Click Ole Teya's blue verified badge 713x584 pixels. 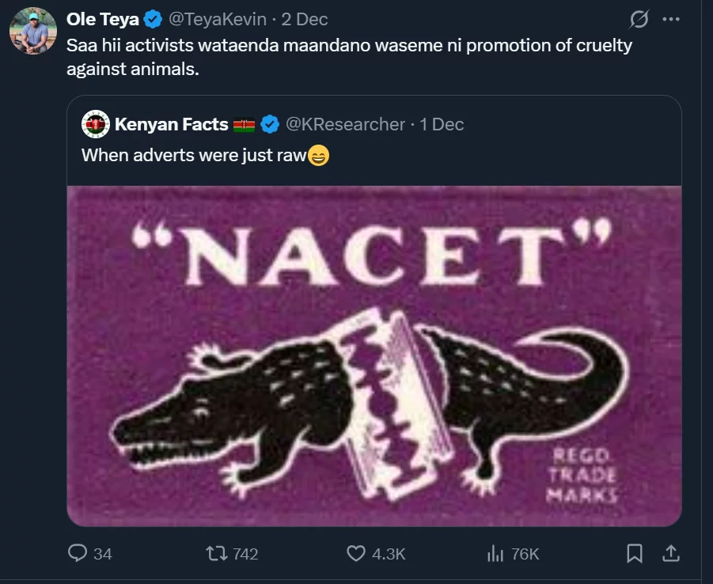154,20
